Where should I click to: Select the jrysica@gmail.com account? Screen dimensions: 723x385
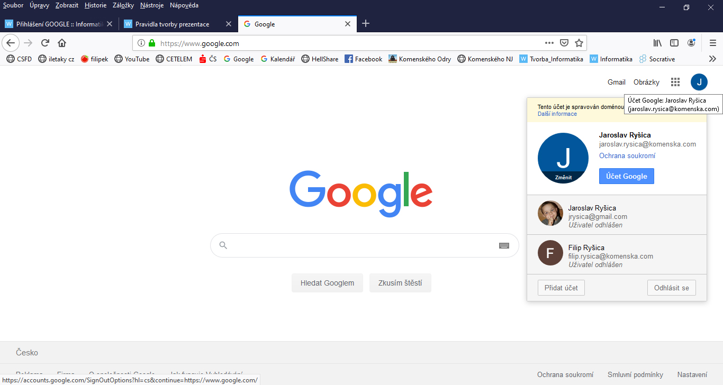617,215
